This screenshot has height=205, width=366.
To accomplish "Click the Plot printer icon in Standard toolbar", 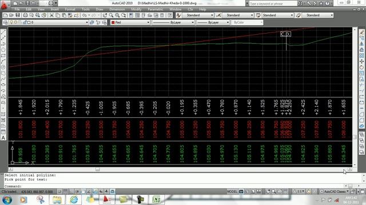I will 25,15.
